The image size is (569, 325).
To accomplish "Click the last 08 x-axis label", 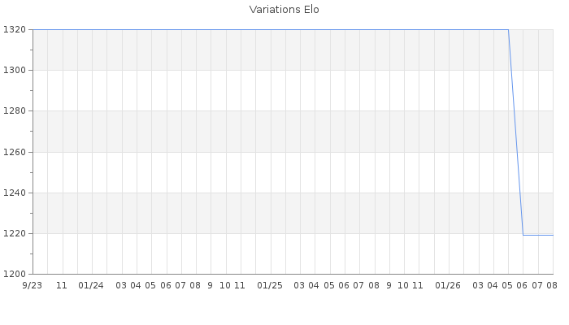I will [552, 285].
